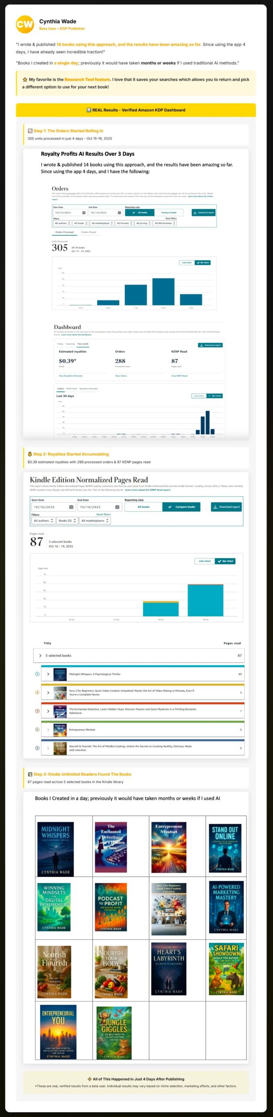
Task: Click calendar icon in KENP End Date field
Action: tap(117, 507)
